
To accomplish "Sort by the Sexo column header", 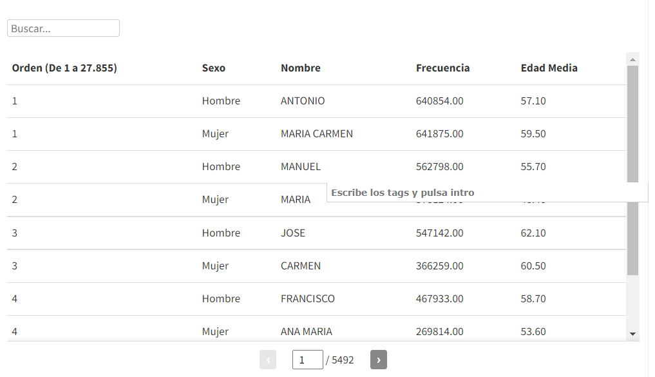I will [x=213, y=68].
